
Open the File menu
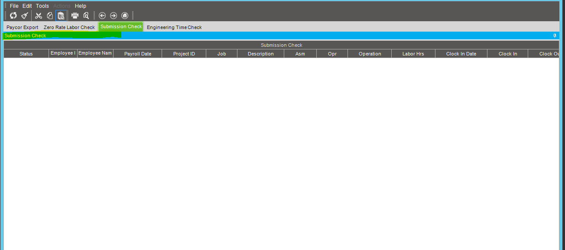click(14, 6)
